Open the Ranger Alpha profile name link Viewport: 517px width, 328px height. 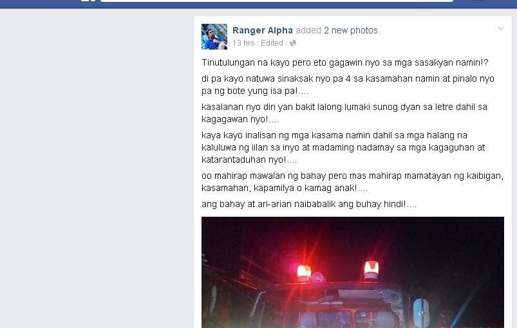click(x=263, y=30)
